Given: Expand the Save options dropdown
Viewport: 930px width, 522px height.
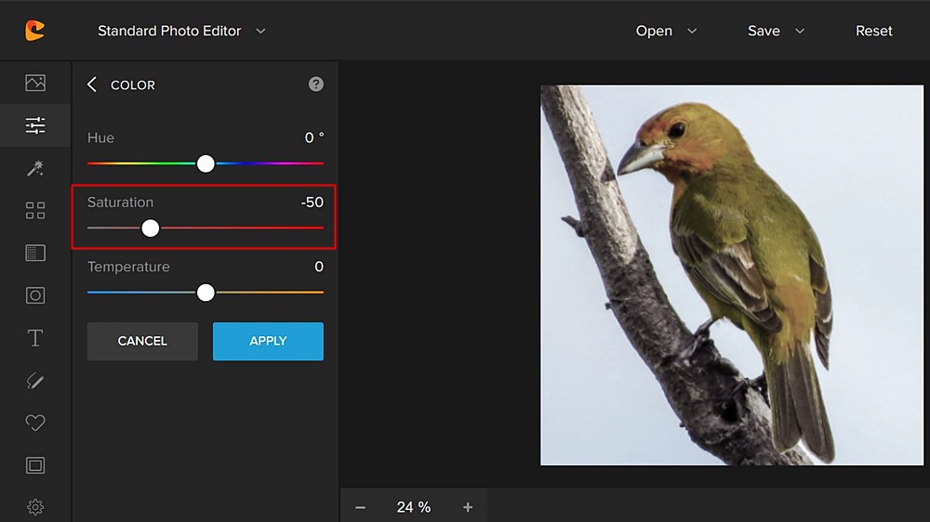Looking at the screenshot, I should click(776, 31).
